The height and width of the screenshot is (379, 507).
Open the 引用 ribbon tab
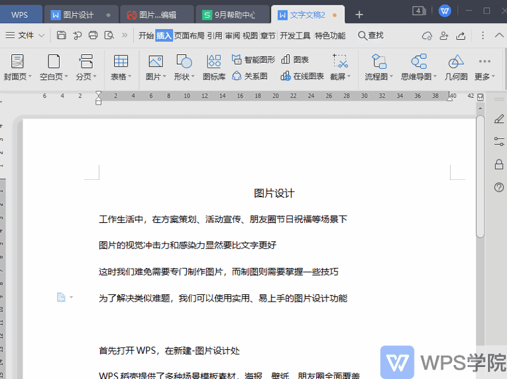point(215,35)
